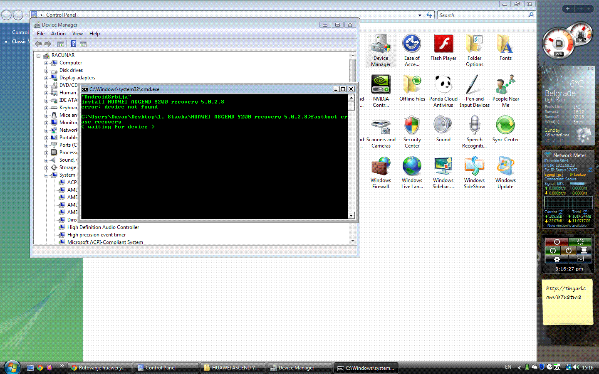Open the File menu in Device Manager
This screenshot has height=374, width=599.
(x=41, y=34)
